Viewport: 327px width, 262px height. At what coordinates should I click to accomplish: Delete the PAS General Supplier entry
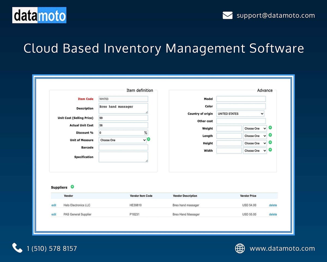point(273,214)
